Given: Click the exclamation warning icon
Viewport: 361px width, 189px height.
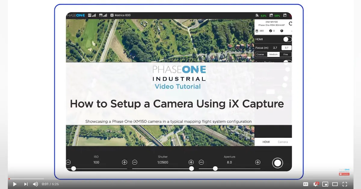Looking at the screenshot, I should tap(282, 31).
